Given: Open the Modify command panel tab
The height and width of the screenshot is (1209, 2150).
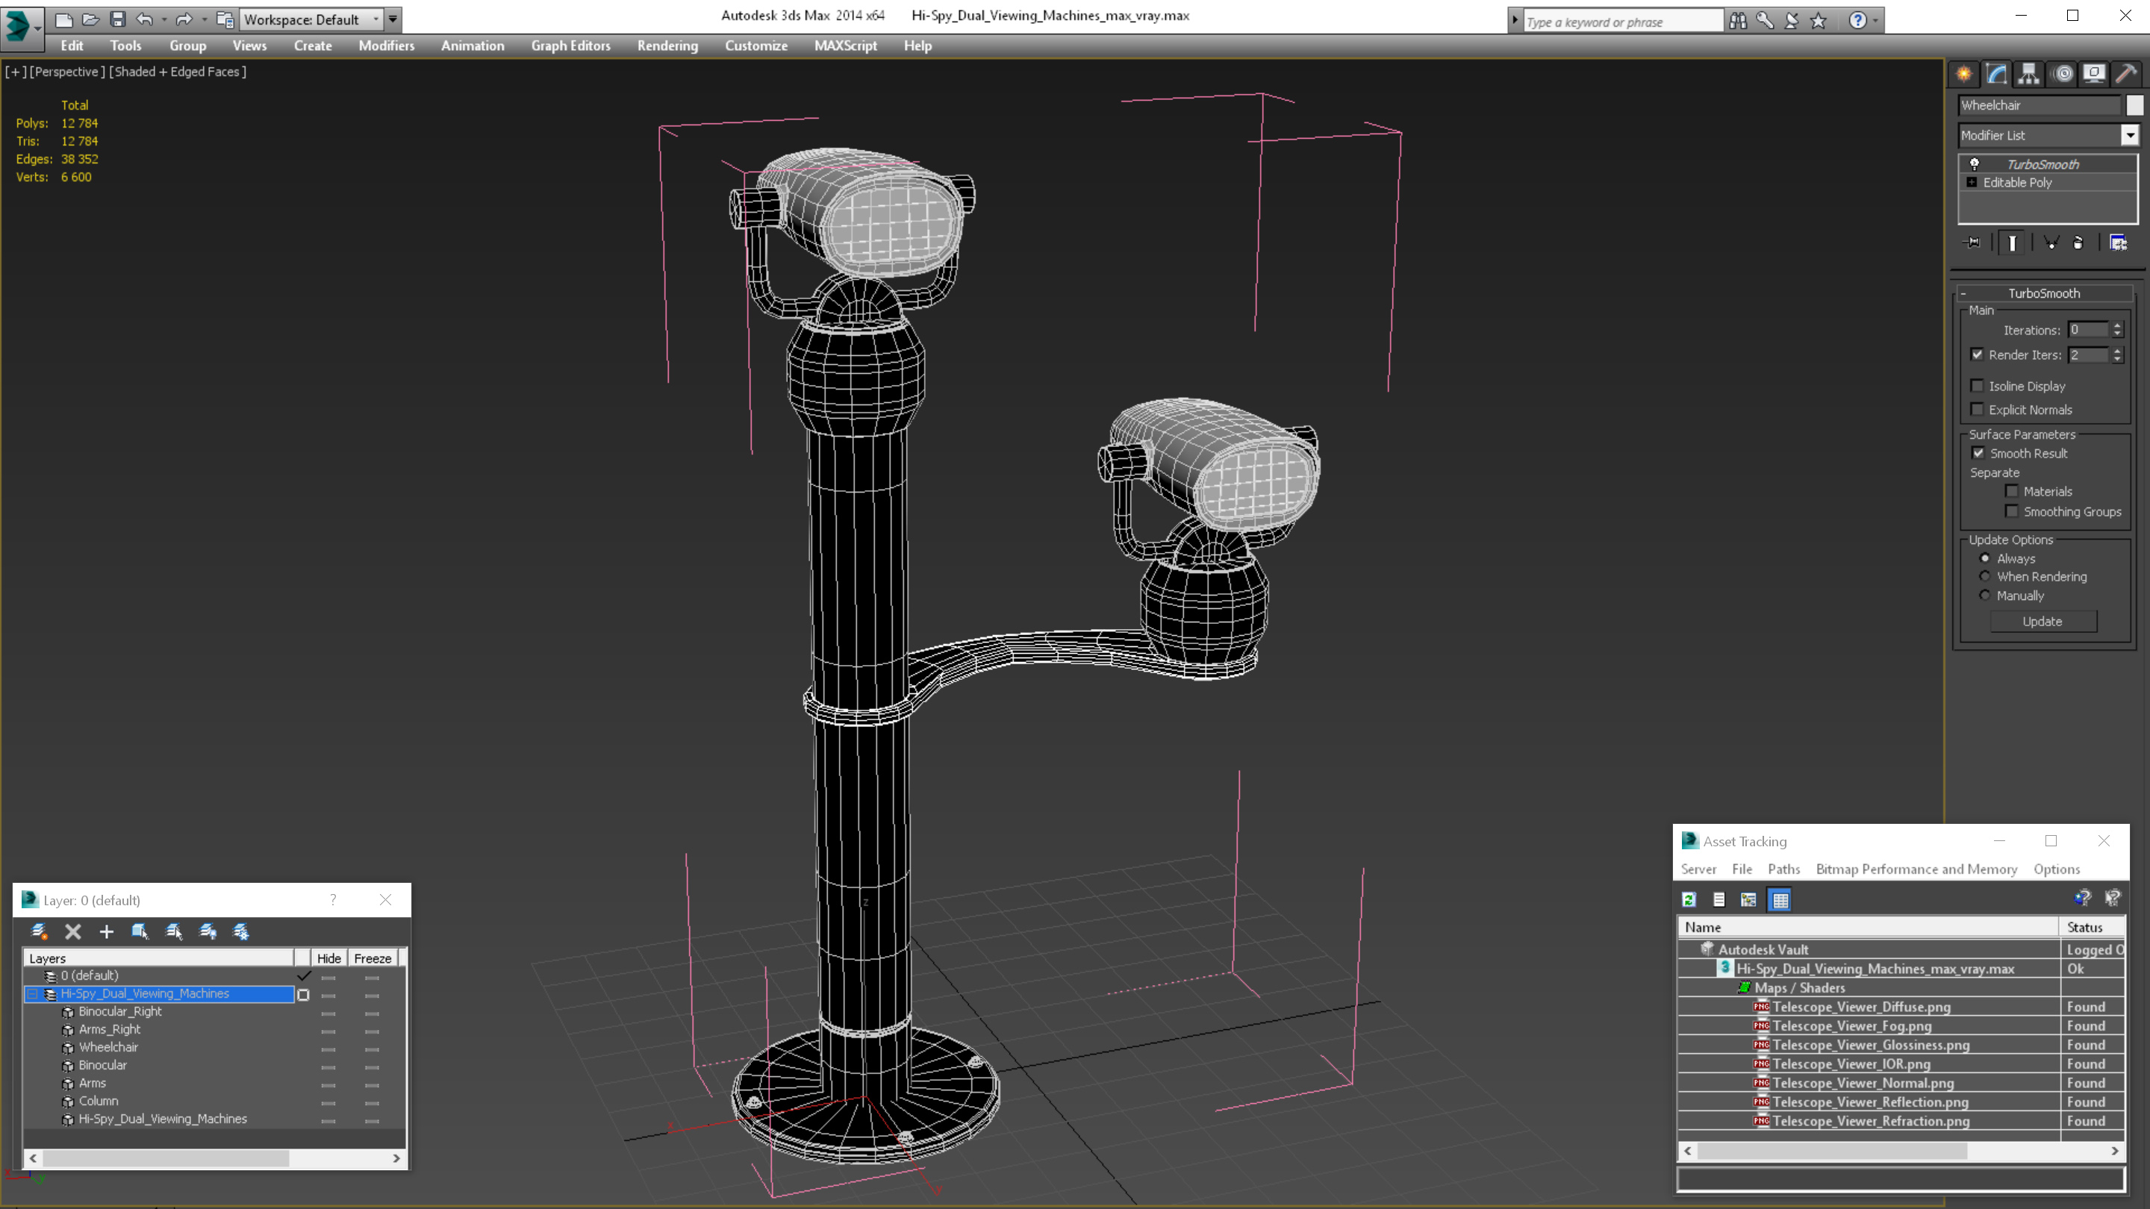Looking at the screenshot, I should (1996, 75).
